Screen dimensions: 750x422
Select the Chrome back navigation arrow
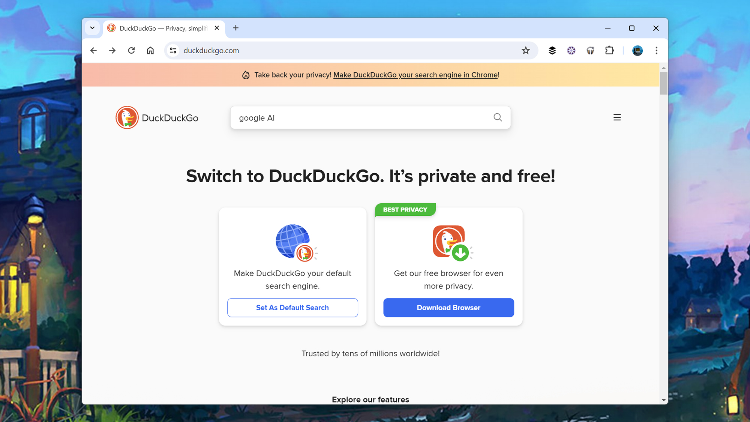(93, 50)
